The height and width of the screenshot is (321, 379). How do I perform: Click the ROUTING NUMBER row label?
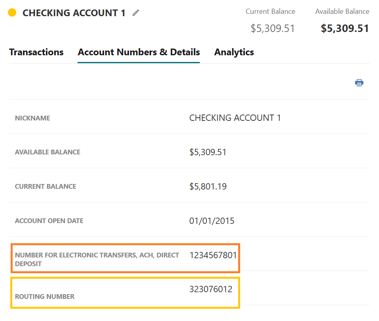45,297
